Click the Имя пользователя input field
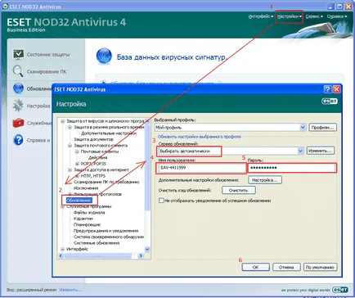 pos(202,168)
